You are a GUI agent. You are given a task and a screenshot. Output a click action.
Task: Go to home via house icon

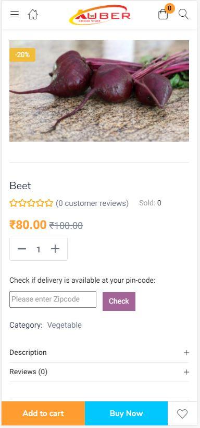[33, 15]
